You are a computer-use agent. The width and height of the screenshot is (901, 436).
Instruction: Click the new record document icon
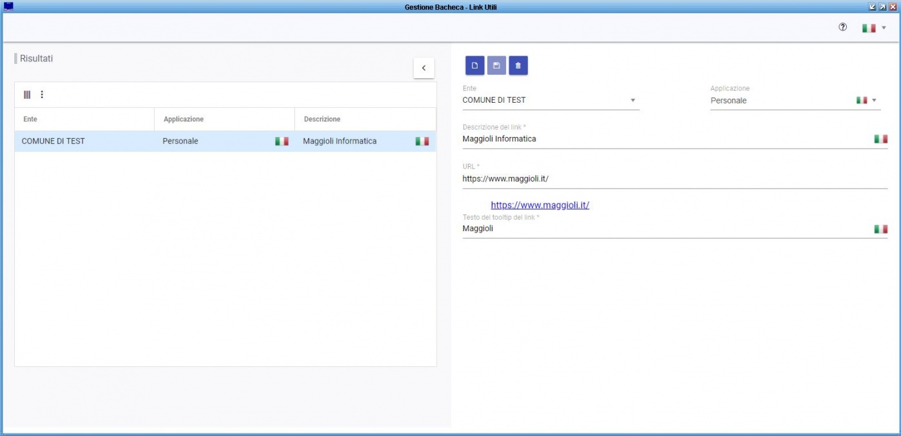coord(474,65)
